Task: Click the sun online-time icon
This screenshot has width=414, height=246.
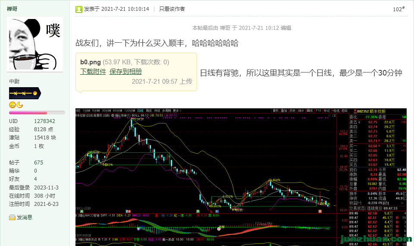Action: 12,105
